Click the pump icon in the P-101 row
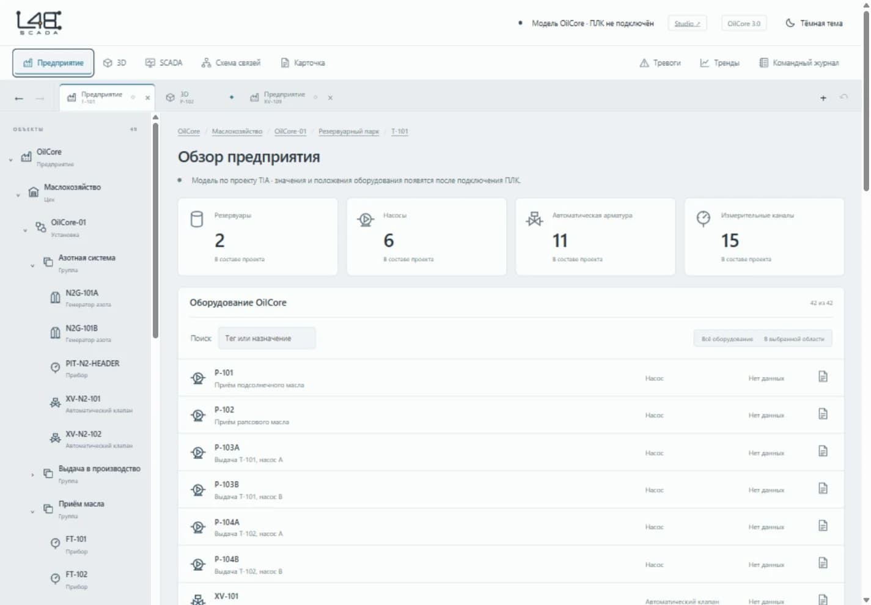 tap(198, 378)
